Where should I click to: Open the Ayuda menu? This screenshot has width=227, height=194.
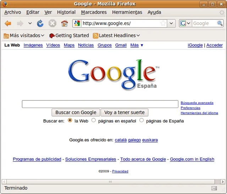coord(154,12)
